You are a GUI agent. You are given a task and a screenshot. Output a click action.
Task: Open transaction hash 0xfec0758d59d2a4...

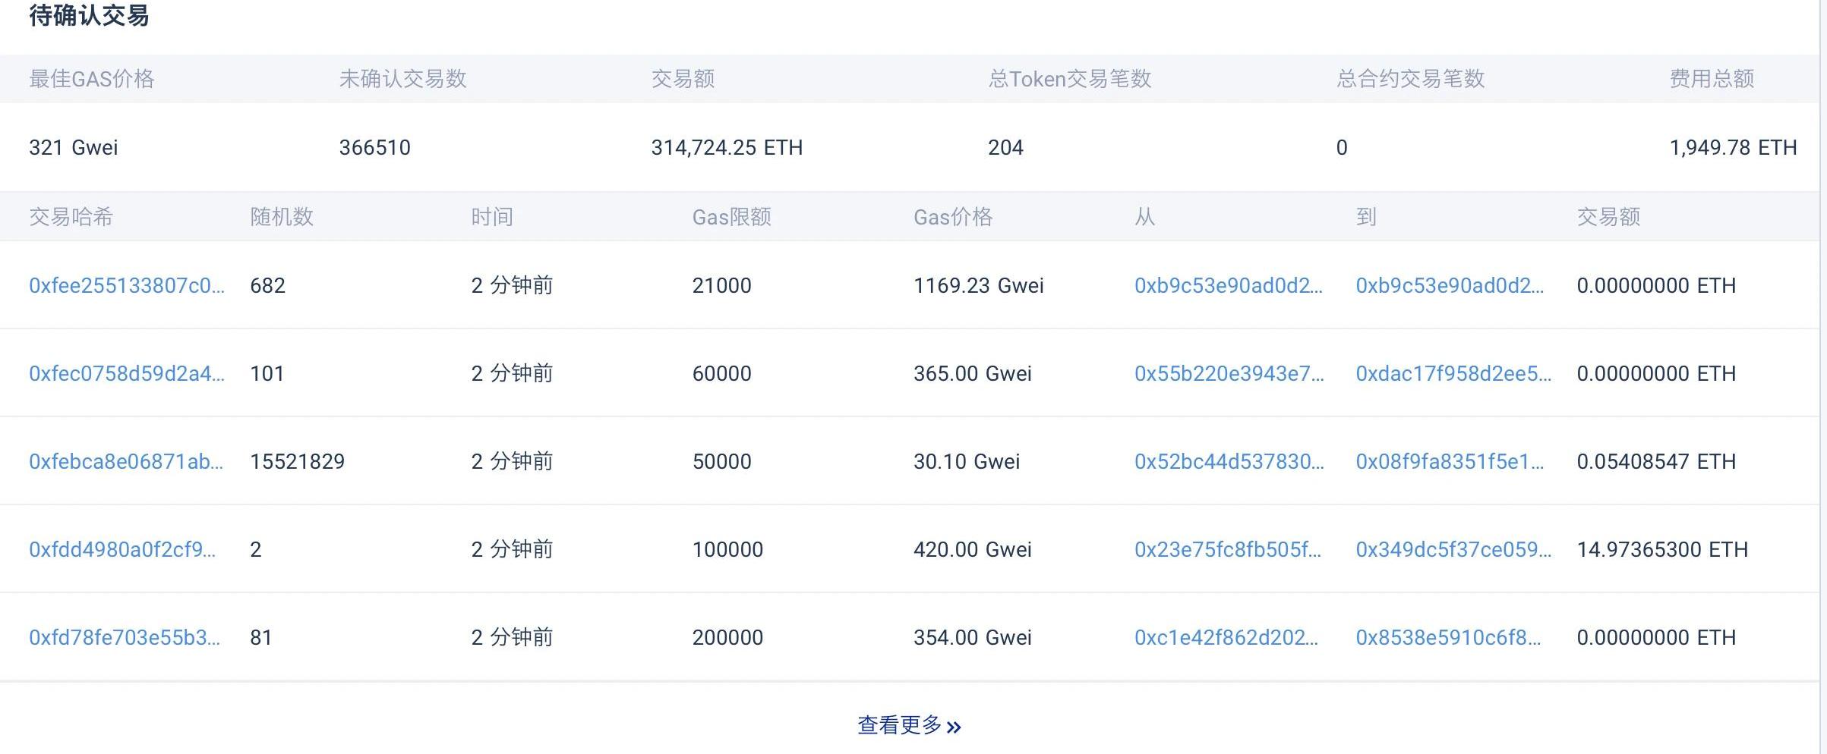126,373
